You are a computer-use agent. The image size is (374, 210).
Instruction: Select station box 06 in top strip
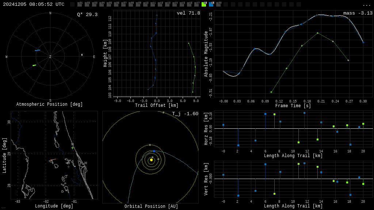[116, 4]
